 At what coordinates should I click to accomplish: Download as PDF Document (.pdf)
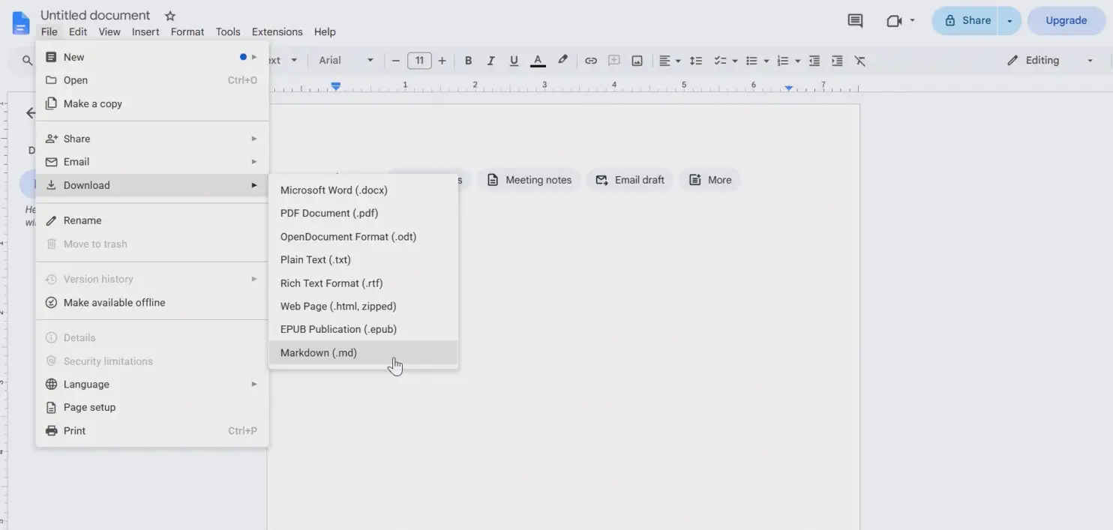364,213
